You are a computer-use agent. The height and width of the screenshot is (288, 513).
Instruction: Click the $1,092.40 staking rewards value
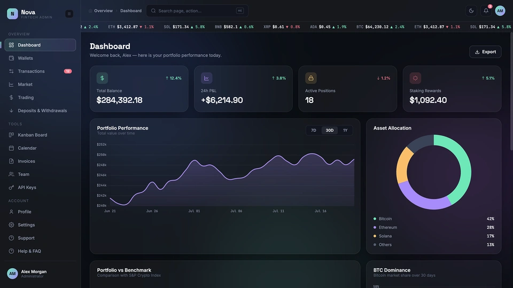coord(428,100)
